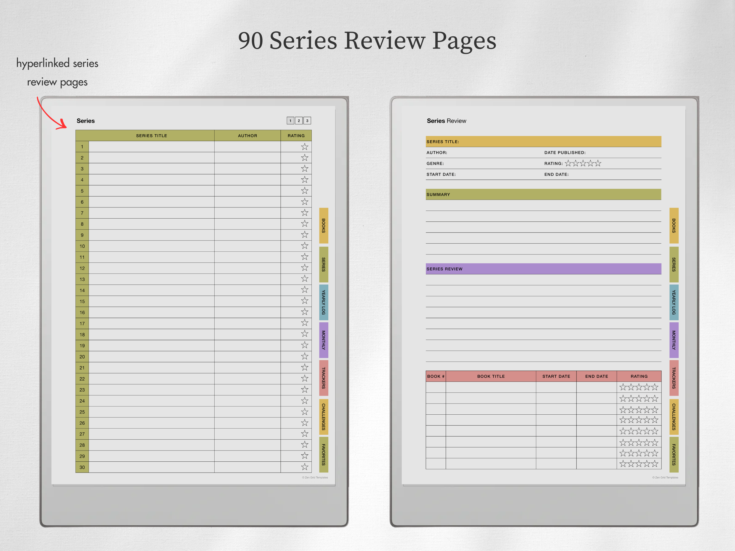The height and width of the screenshot is (551, 735).
Task: Tap the rating star in row 24
Action: [x=305, y=400]
